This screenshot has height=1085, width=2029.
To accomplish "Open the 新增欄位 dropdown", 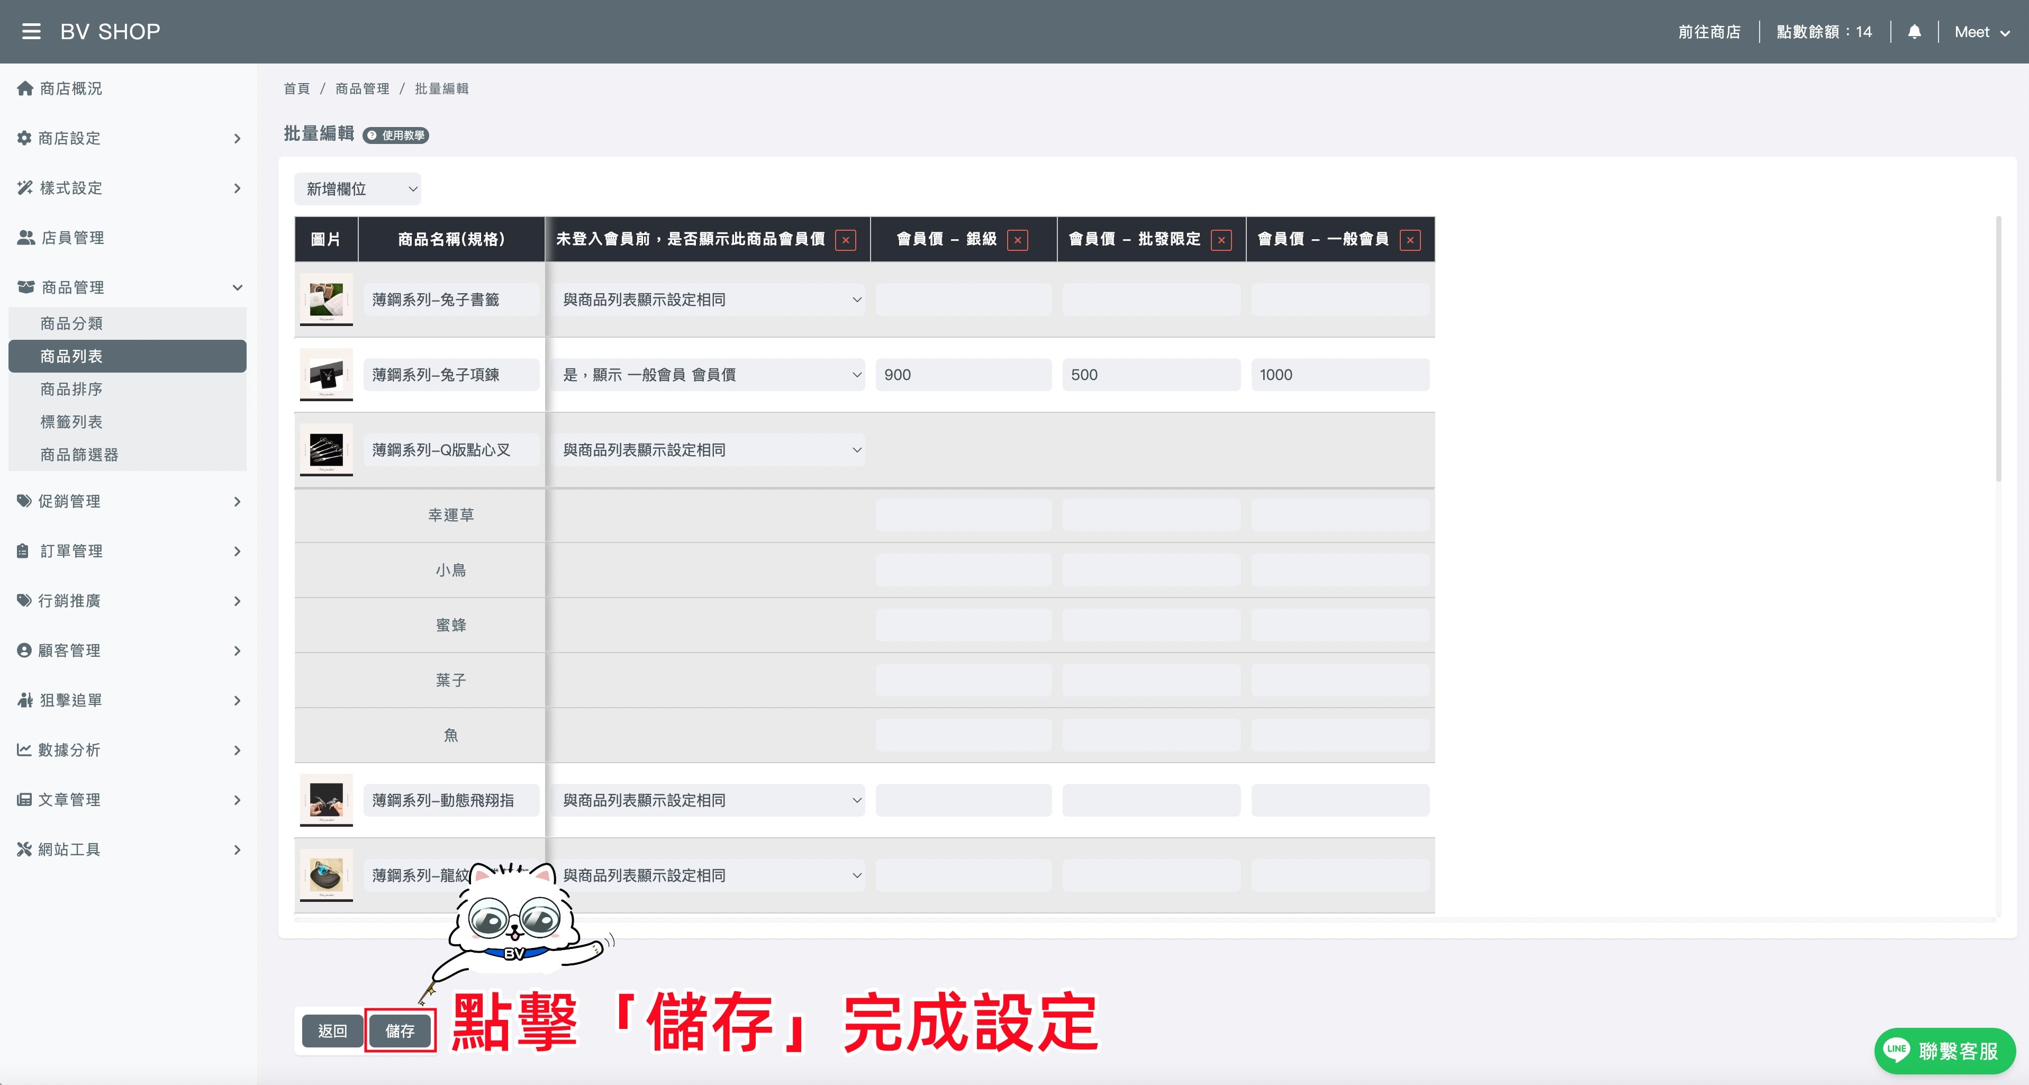I will 358,189.
